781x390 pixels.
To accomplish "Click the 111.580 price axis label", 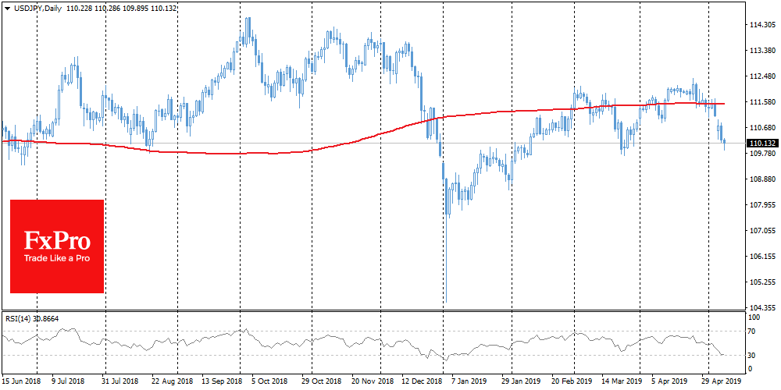I will [761, 102].
